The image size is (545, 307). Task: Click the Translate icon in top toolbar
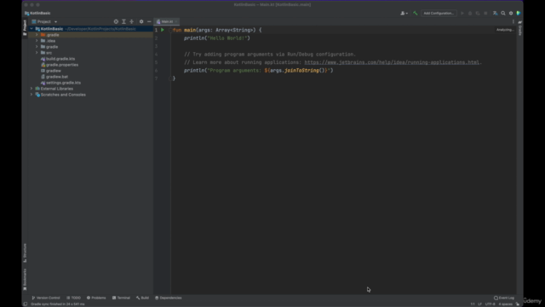click(x=496, y=14)
